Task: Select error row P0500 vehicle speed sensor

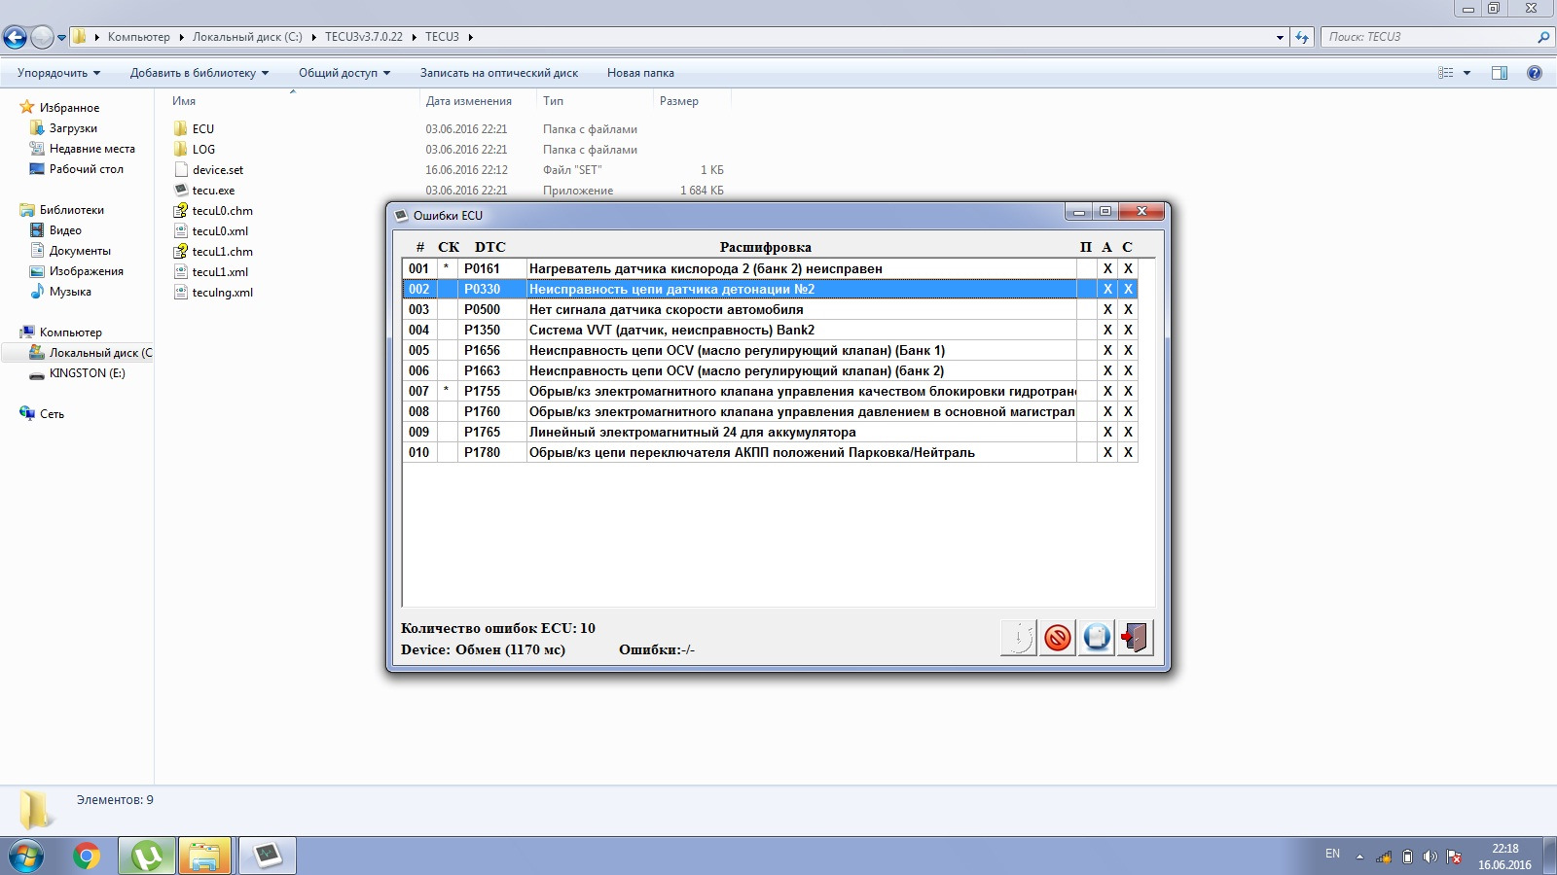Action: pos(770,309)
